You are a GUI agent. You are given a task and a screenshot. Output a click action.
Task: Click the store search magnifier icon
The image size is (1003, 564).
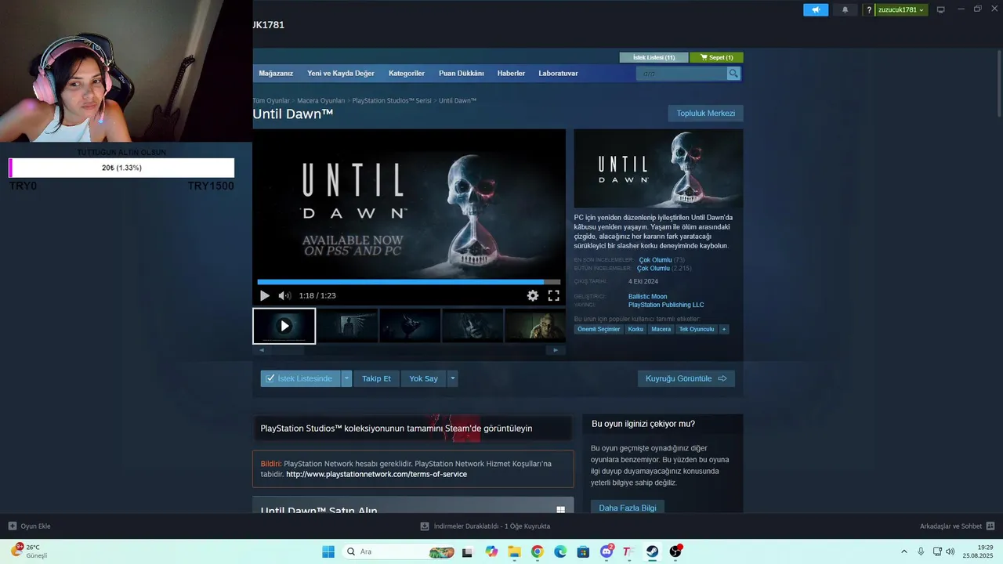[x=733, y=74]
